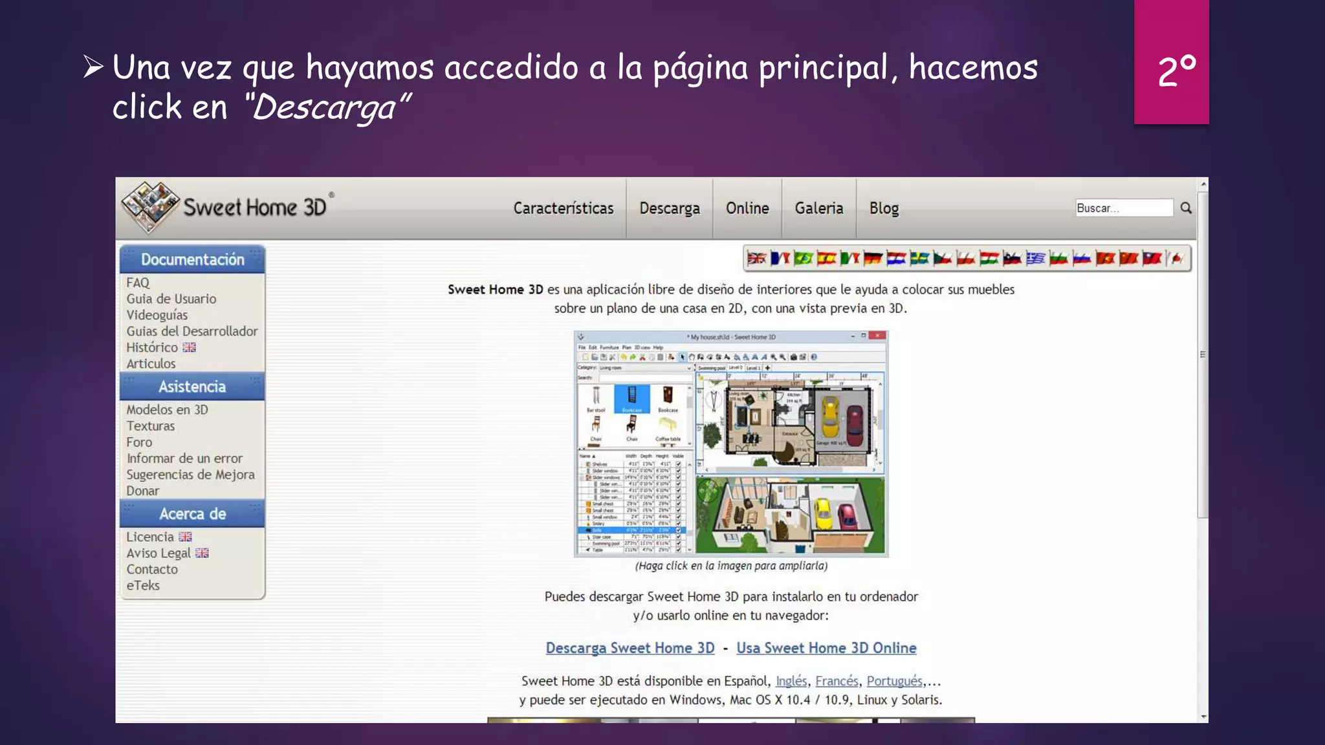
Task: Select the Swedish flag
Action: [x=919, y=259]
